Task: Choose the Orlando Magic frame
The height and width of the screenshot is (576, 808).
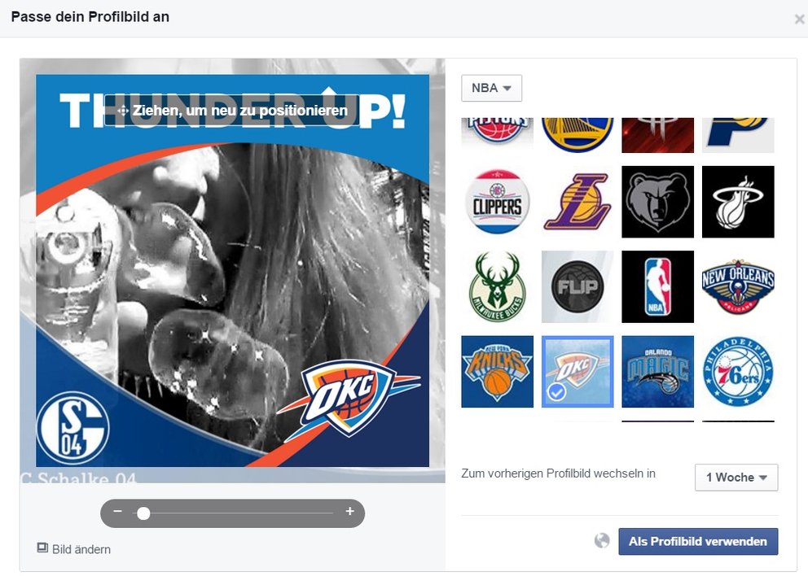Action: pos(657,372)
